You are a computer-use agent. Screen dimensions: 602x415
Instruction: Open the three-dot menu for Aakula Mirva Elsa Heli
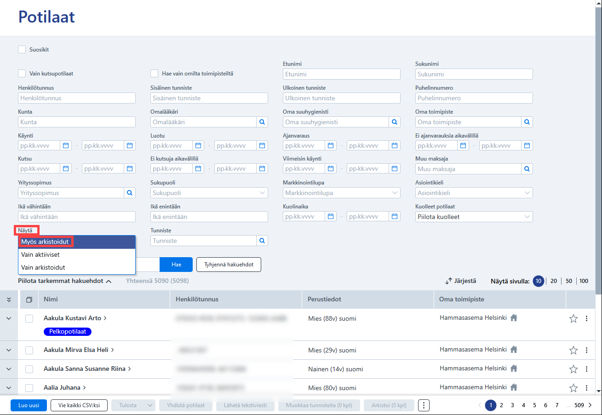tap(586, 350)
